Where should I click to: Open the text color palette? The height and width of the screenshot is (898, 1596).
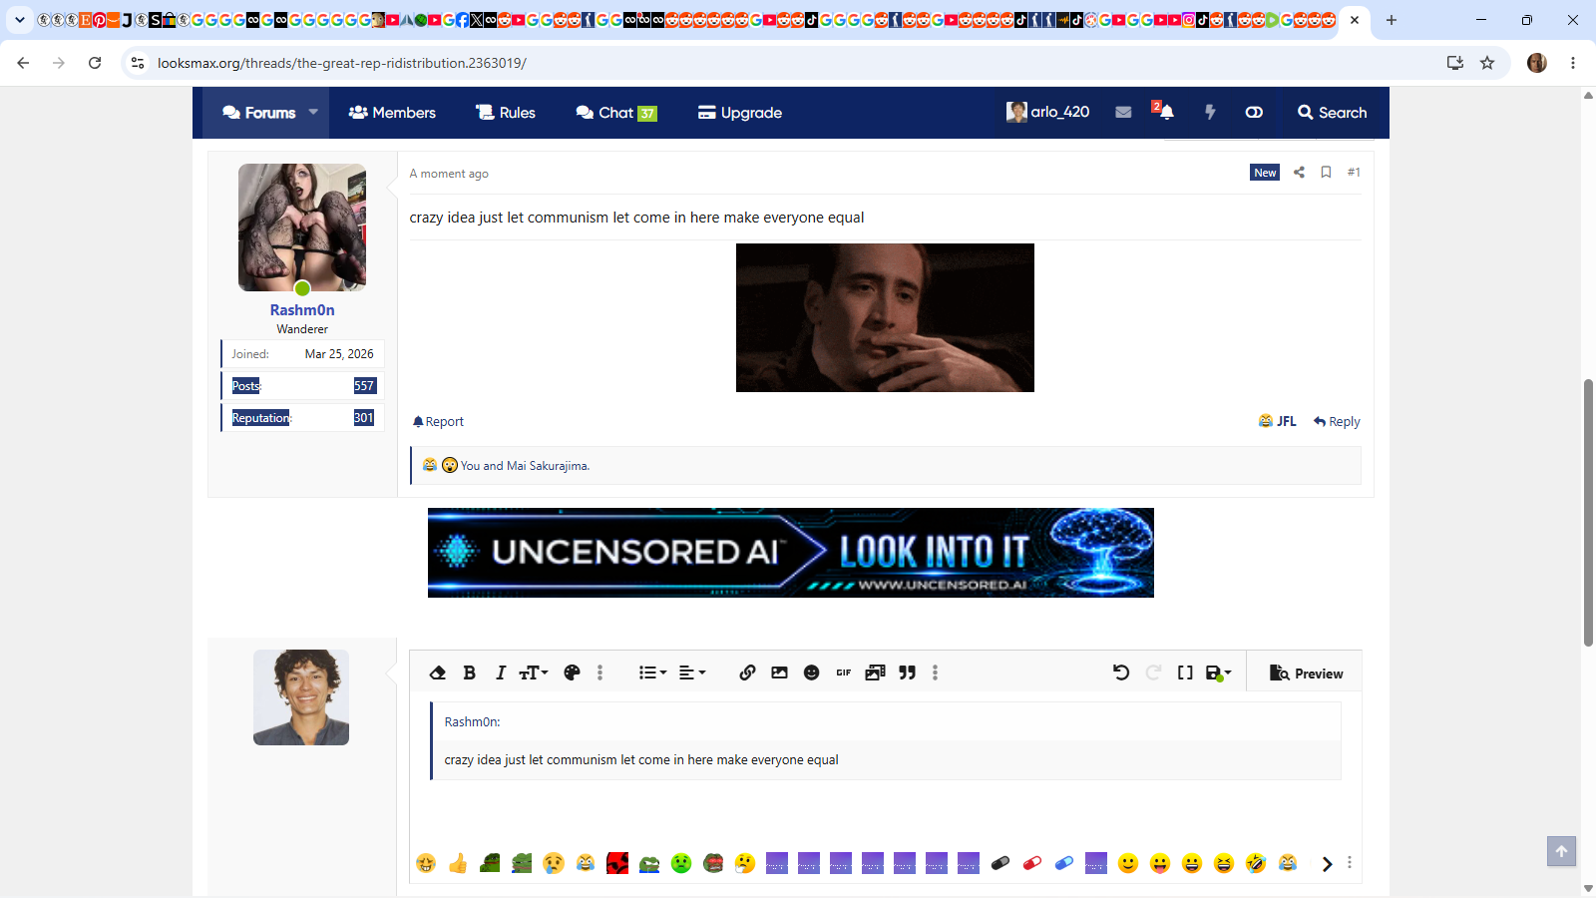click(x=572, y=673)
